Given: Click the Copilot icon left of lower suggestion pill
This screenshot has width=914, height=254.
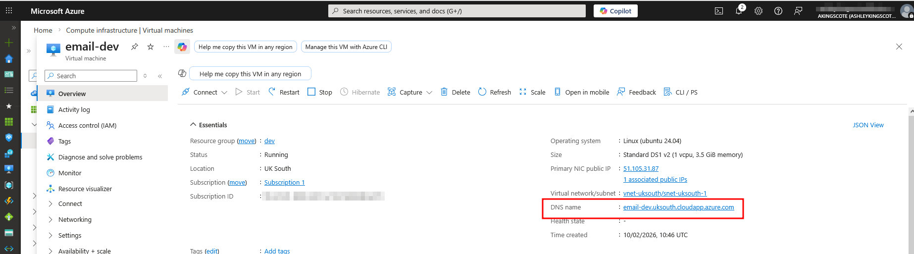Looking at the screenshot, I should tap(182, 73).
